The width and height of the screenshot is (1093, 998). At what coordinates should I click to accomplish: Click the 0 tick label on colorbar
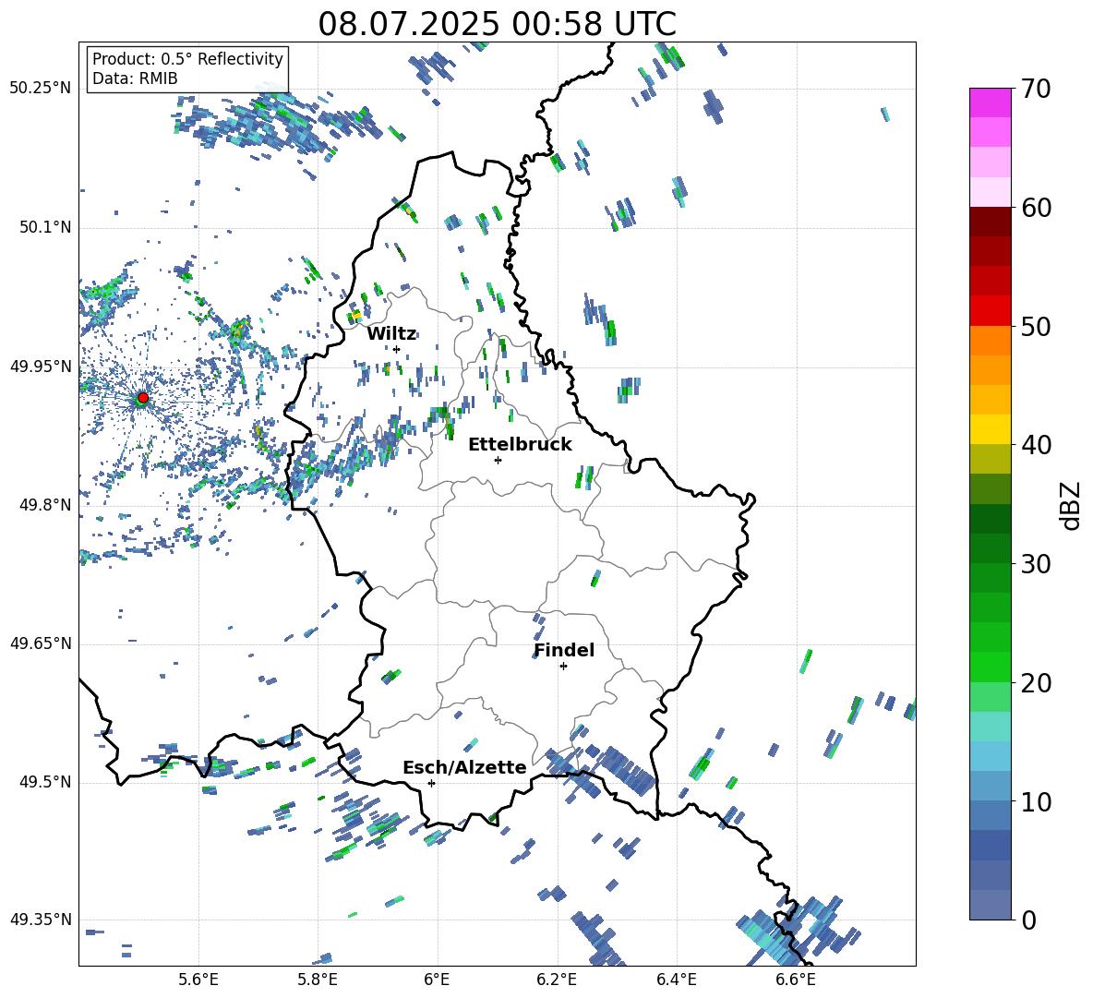[1028, 920]
